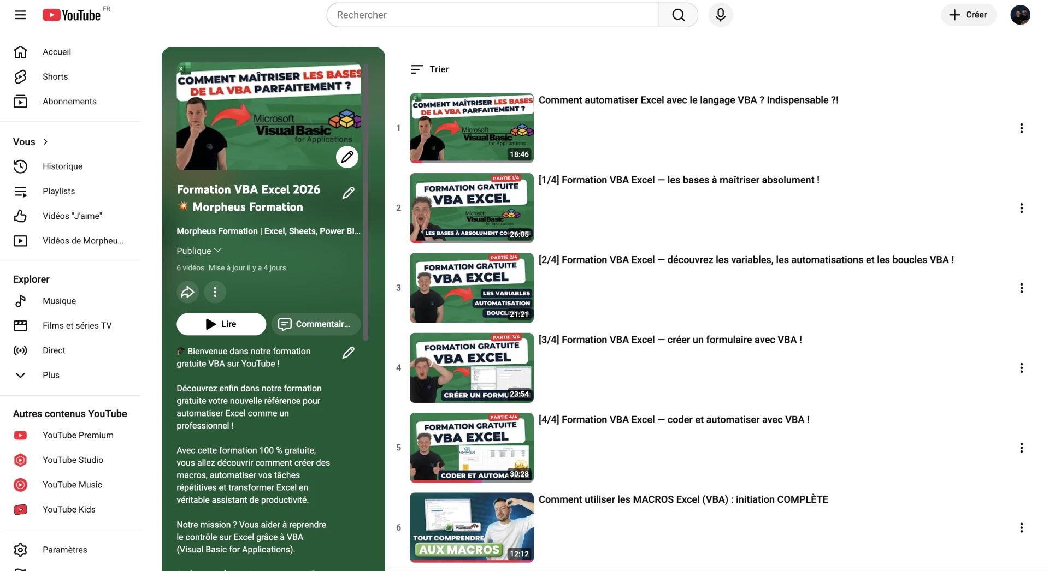Click the YouTube logo

tap(72, 15)
